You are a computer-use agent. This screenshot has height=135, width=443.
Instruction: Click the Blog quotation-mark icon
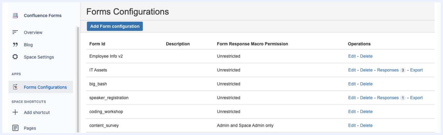tap(15, 45)
